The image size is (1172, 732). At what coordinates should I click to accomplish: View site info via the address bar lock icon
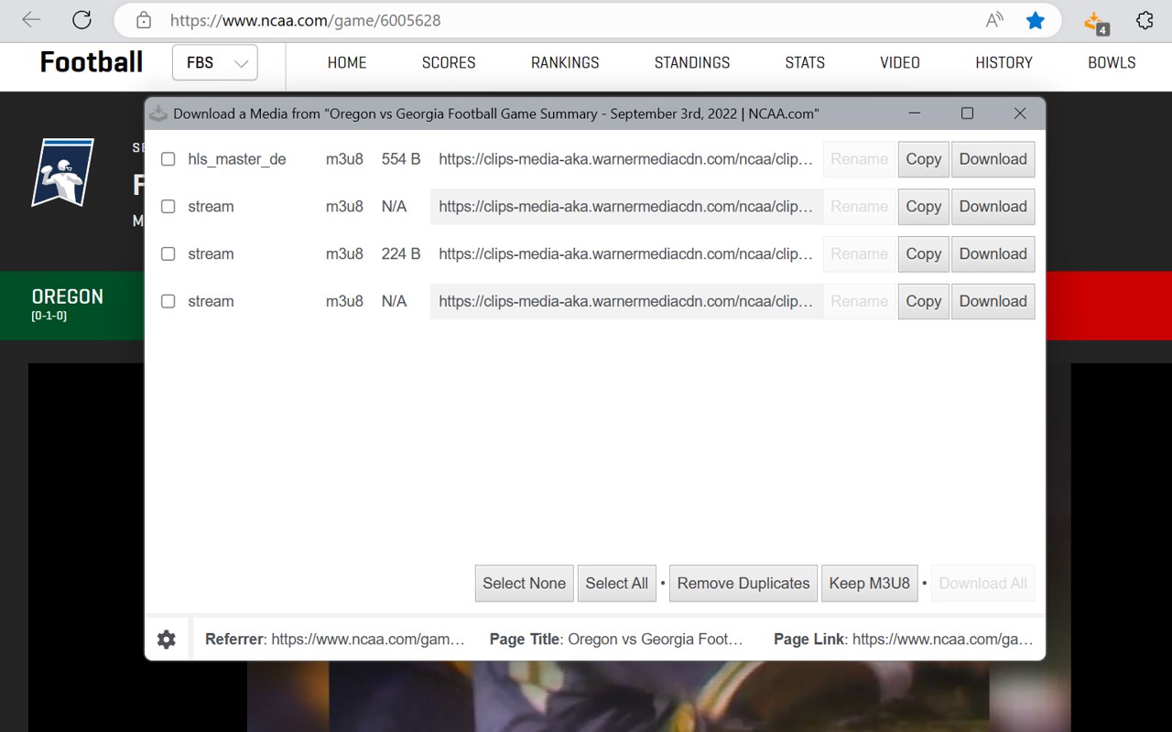click(x=144, y=20)
